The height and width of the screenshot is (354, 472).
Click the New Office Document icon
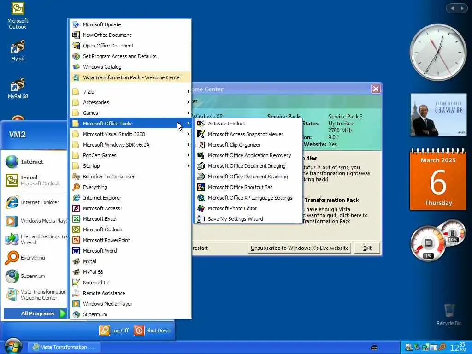pyautogui.click(x=76, y=35)
